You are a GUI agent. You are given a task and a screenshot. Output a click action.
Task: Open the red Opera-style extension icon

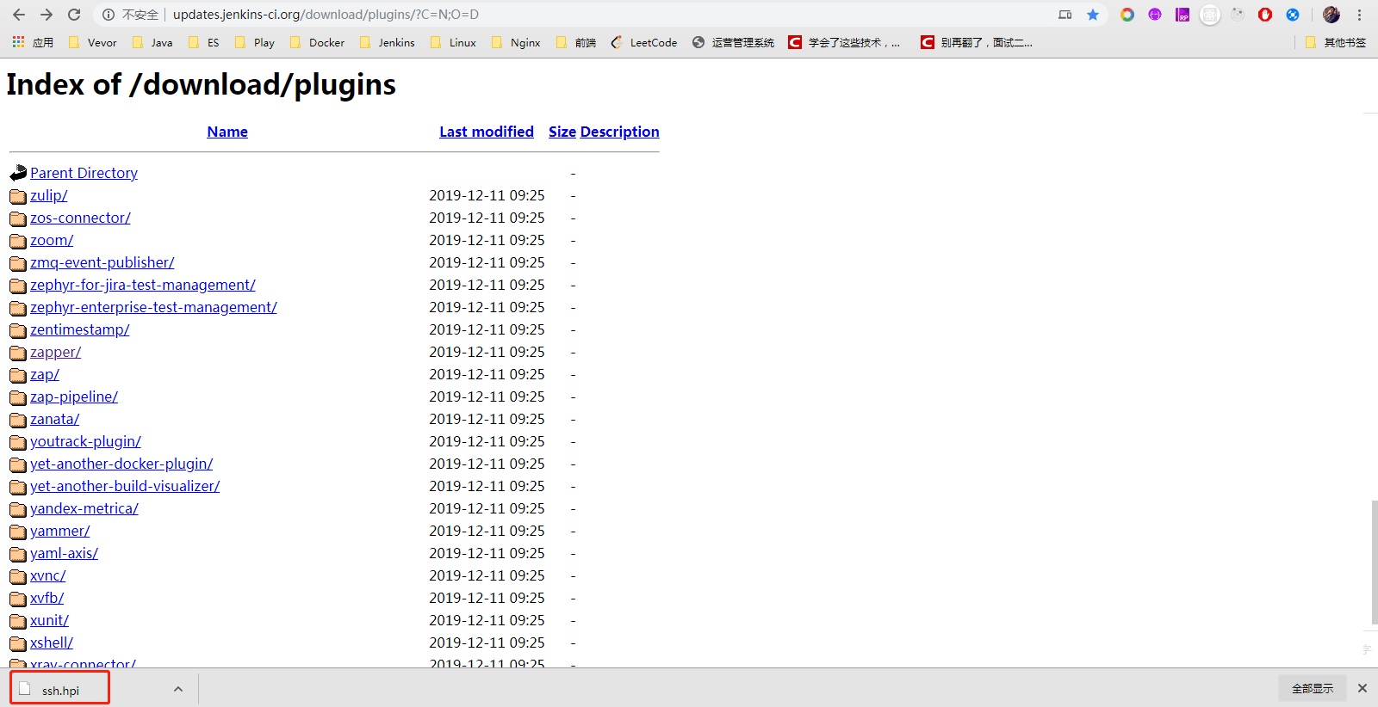point(1265,15)
